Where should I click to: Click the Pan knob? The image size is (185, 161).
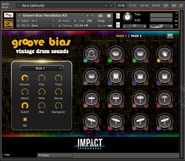[x=42, y=78]
